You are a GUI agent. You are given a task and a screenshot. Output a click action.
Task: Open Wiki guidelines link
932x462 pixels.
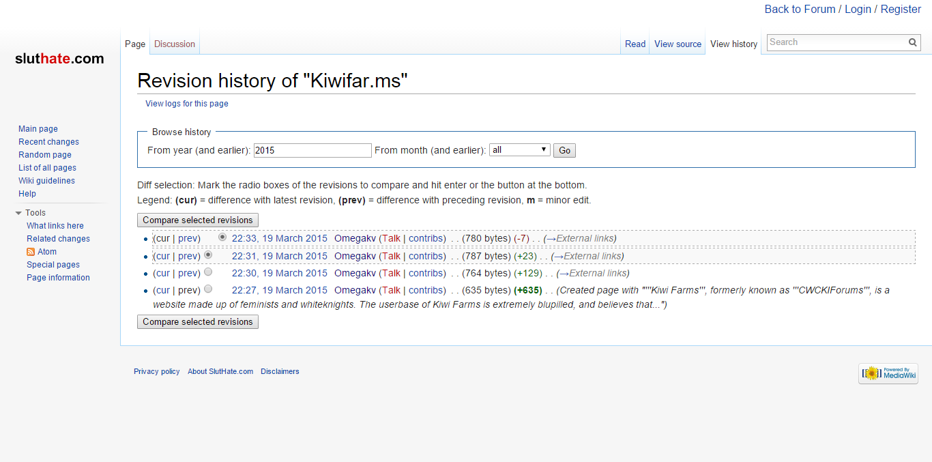point(46,181)
